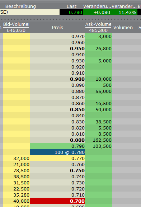Image resolution: width=141 pixels, height=207 pixels.
Task: Select the Last column header
Action: click(71, 6)
